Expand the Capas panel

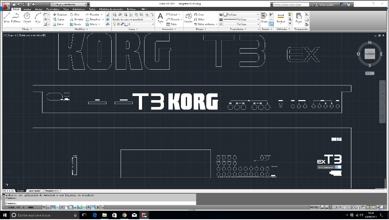(133, 29)
